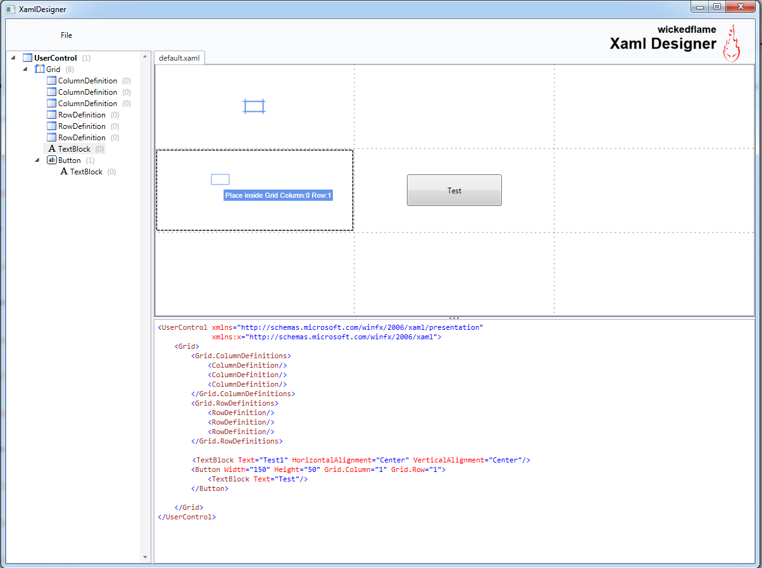Select the TextBlock 'A' icon under Grid
762x568 pixels.
coord(51,148)
